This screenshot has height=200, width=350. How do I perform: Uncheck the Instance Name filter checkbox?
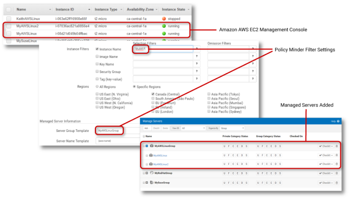97,49
